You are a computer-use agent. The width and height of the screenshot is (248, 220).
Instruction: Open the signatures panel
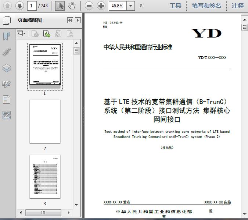(7, 84)
